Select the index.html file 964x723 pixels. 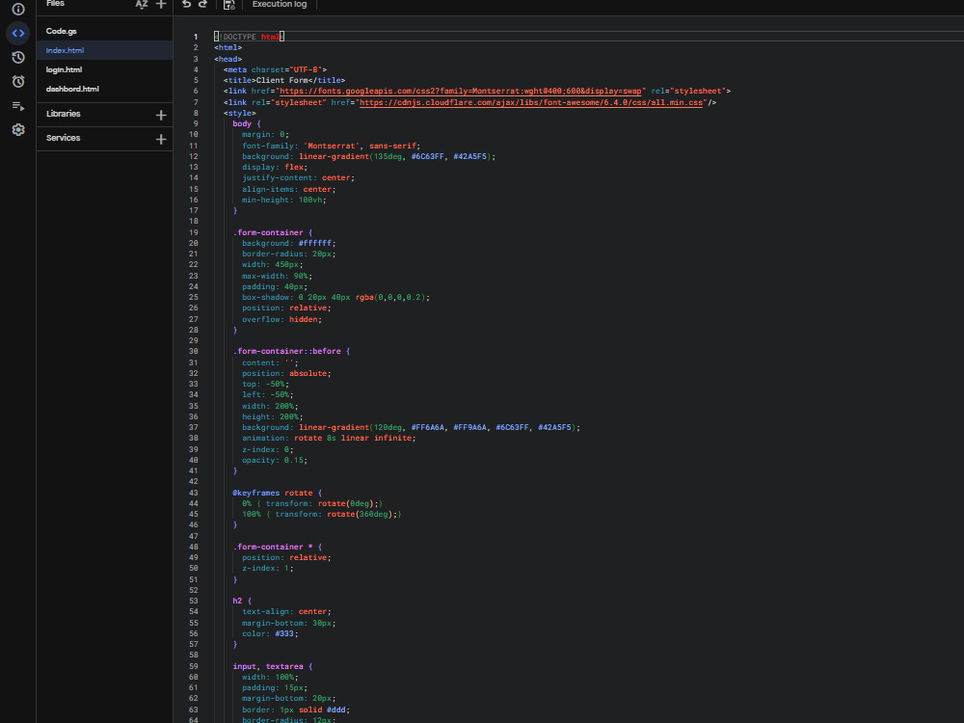(x=104, y=50)
